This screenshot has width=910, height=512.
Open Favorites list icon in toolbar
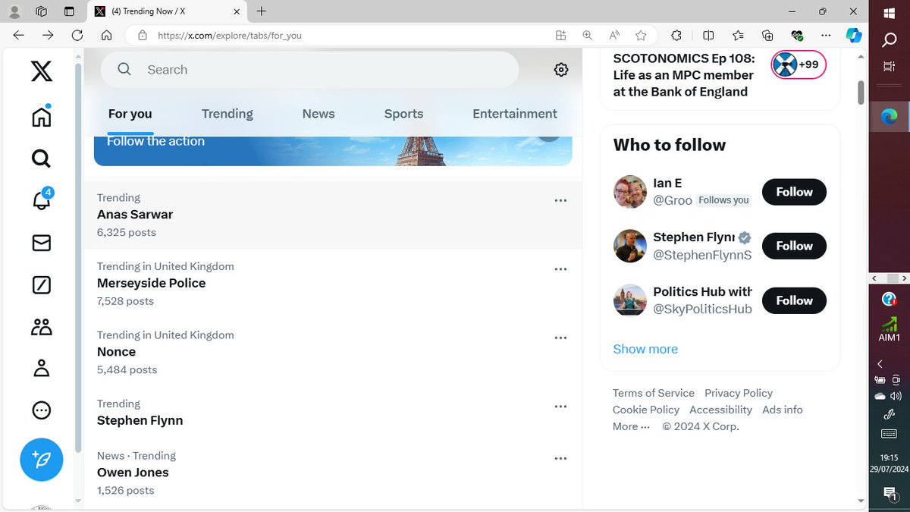[x=738, y=35]
